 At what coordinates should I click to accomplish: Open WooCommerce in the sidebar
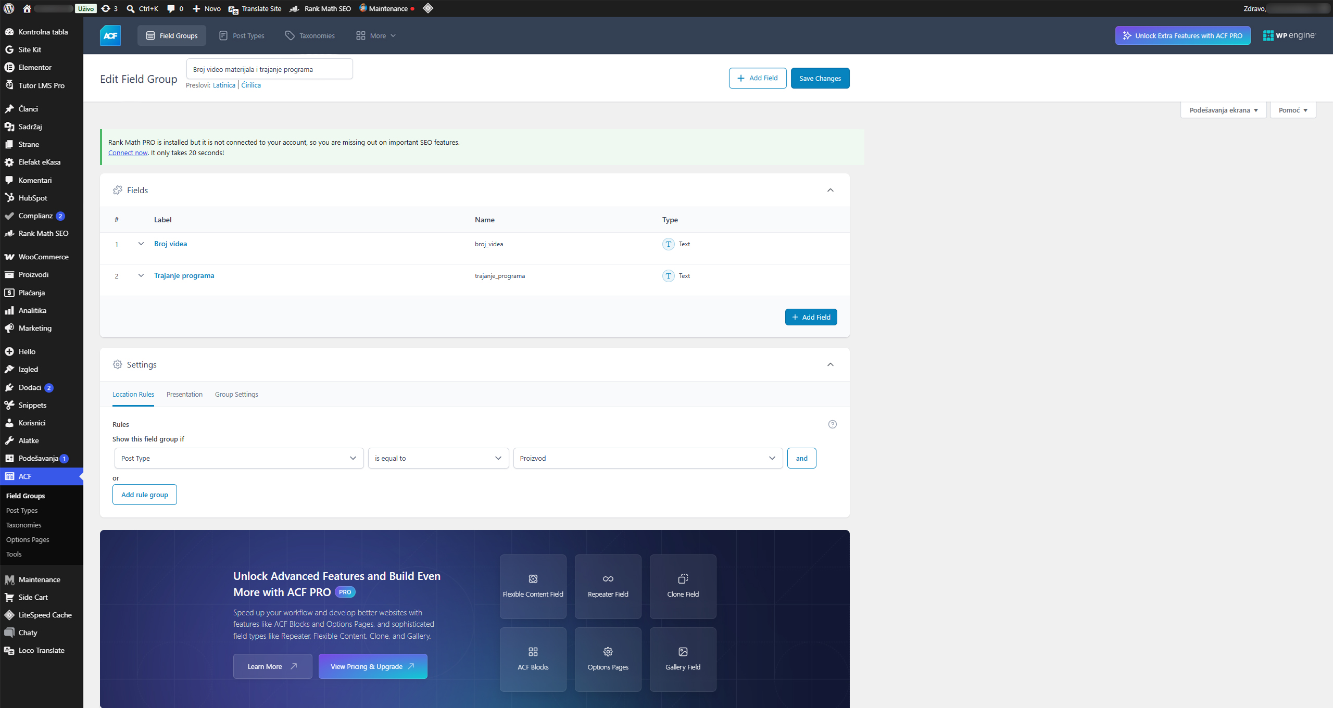click(42, 257)
